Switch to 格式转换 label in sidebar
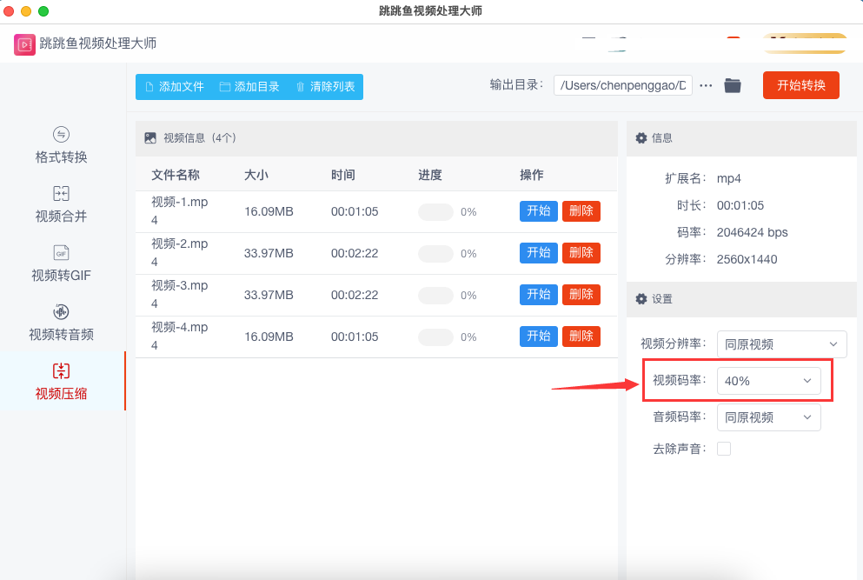The image size is (863, 580). [x=61, y=157]
